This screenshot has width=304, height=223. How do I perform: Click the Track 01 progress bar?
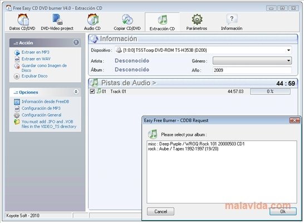[270, 91]
